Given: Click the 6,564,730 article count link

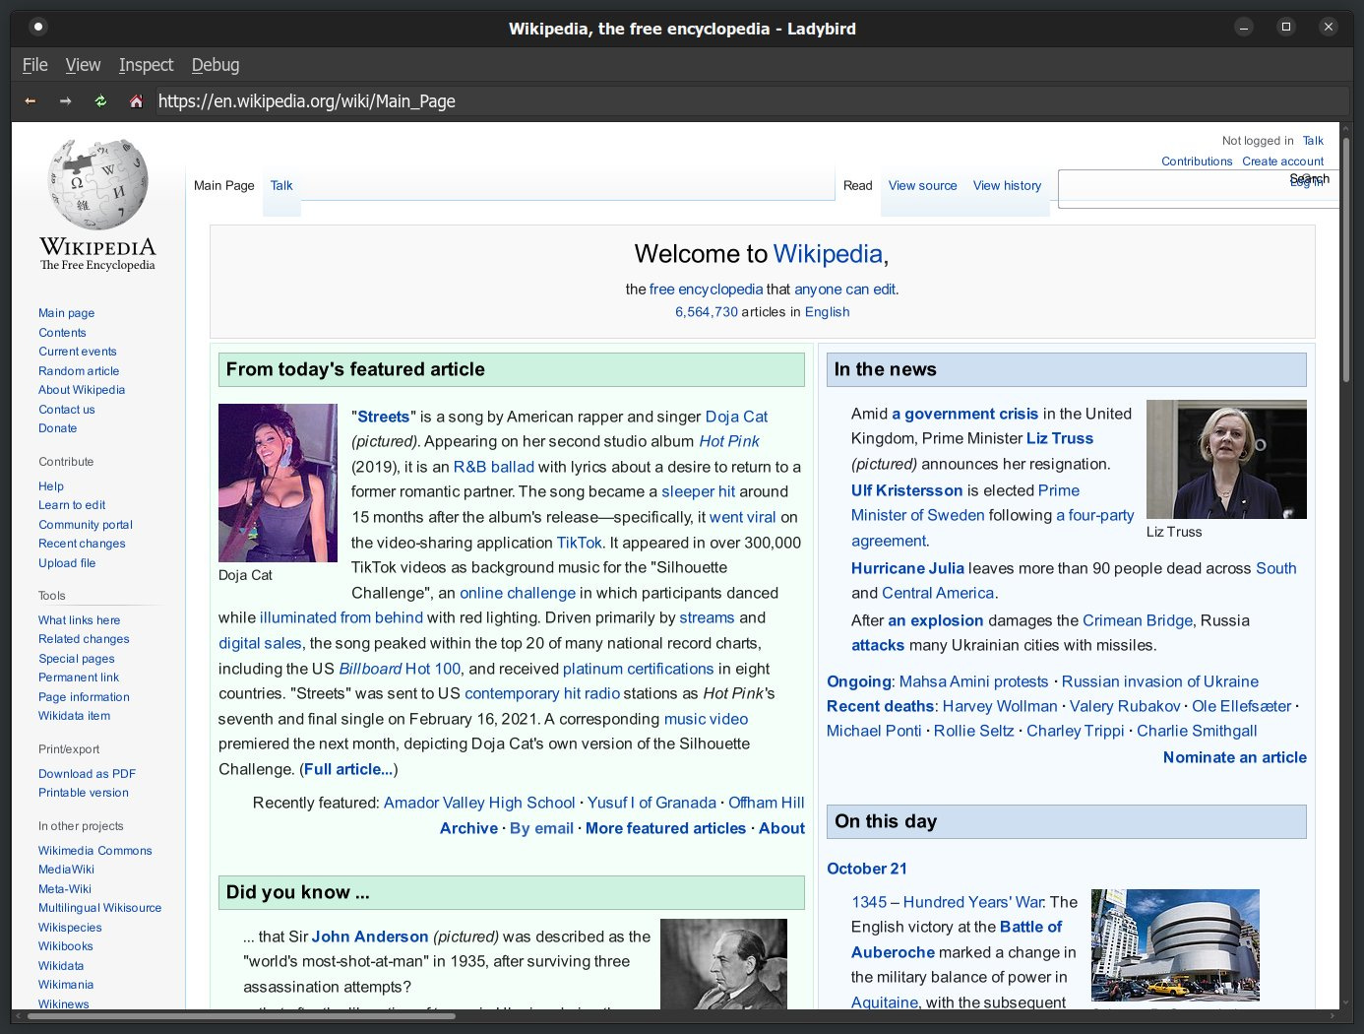Looking at the screenshot, I should [707, 311].
